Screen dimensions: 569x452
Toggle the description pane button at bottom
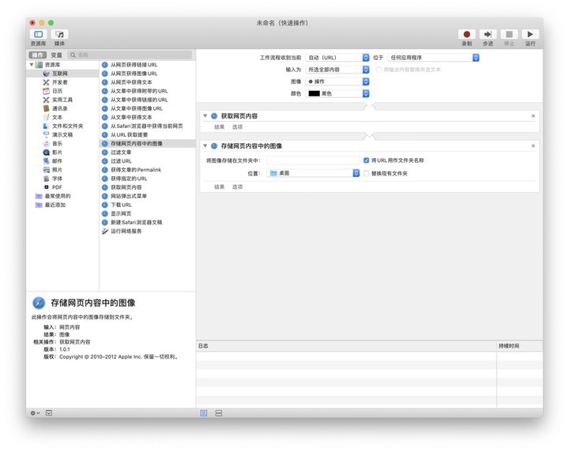coord(49,412)
